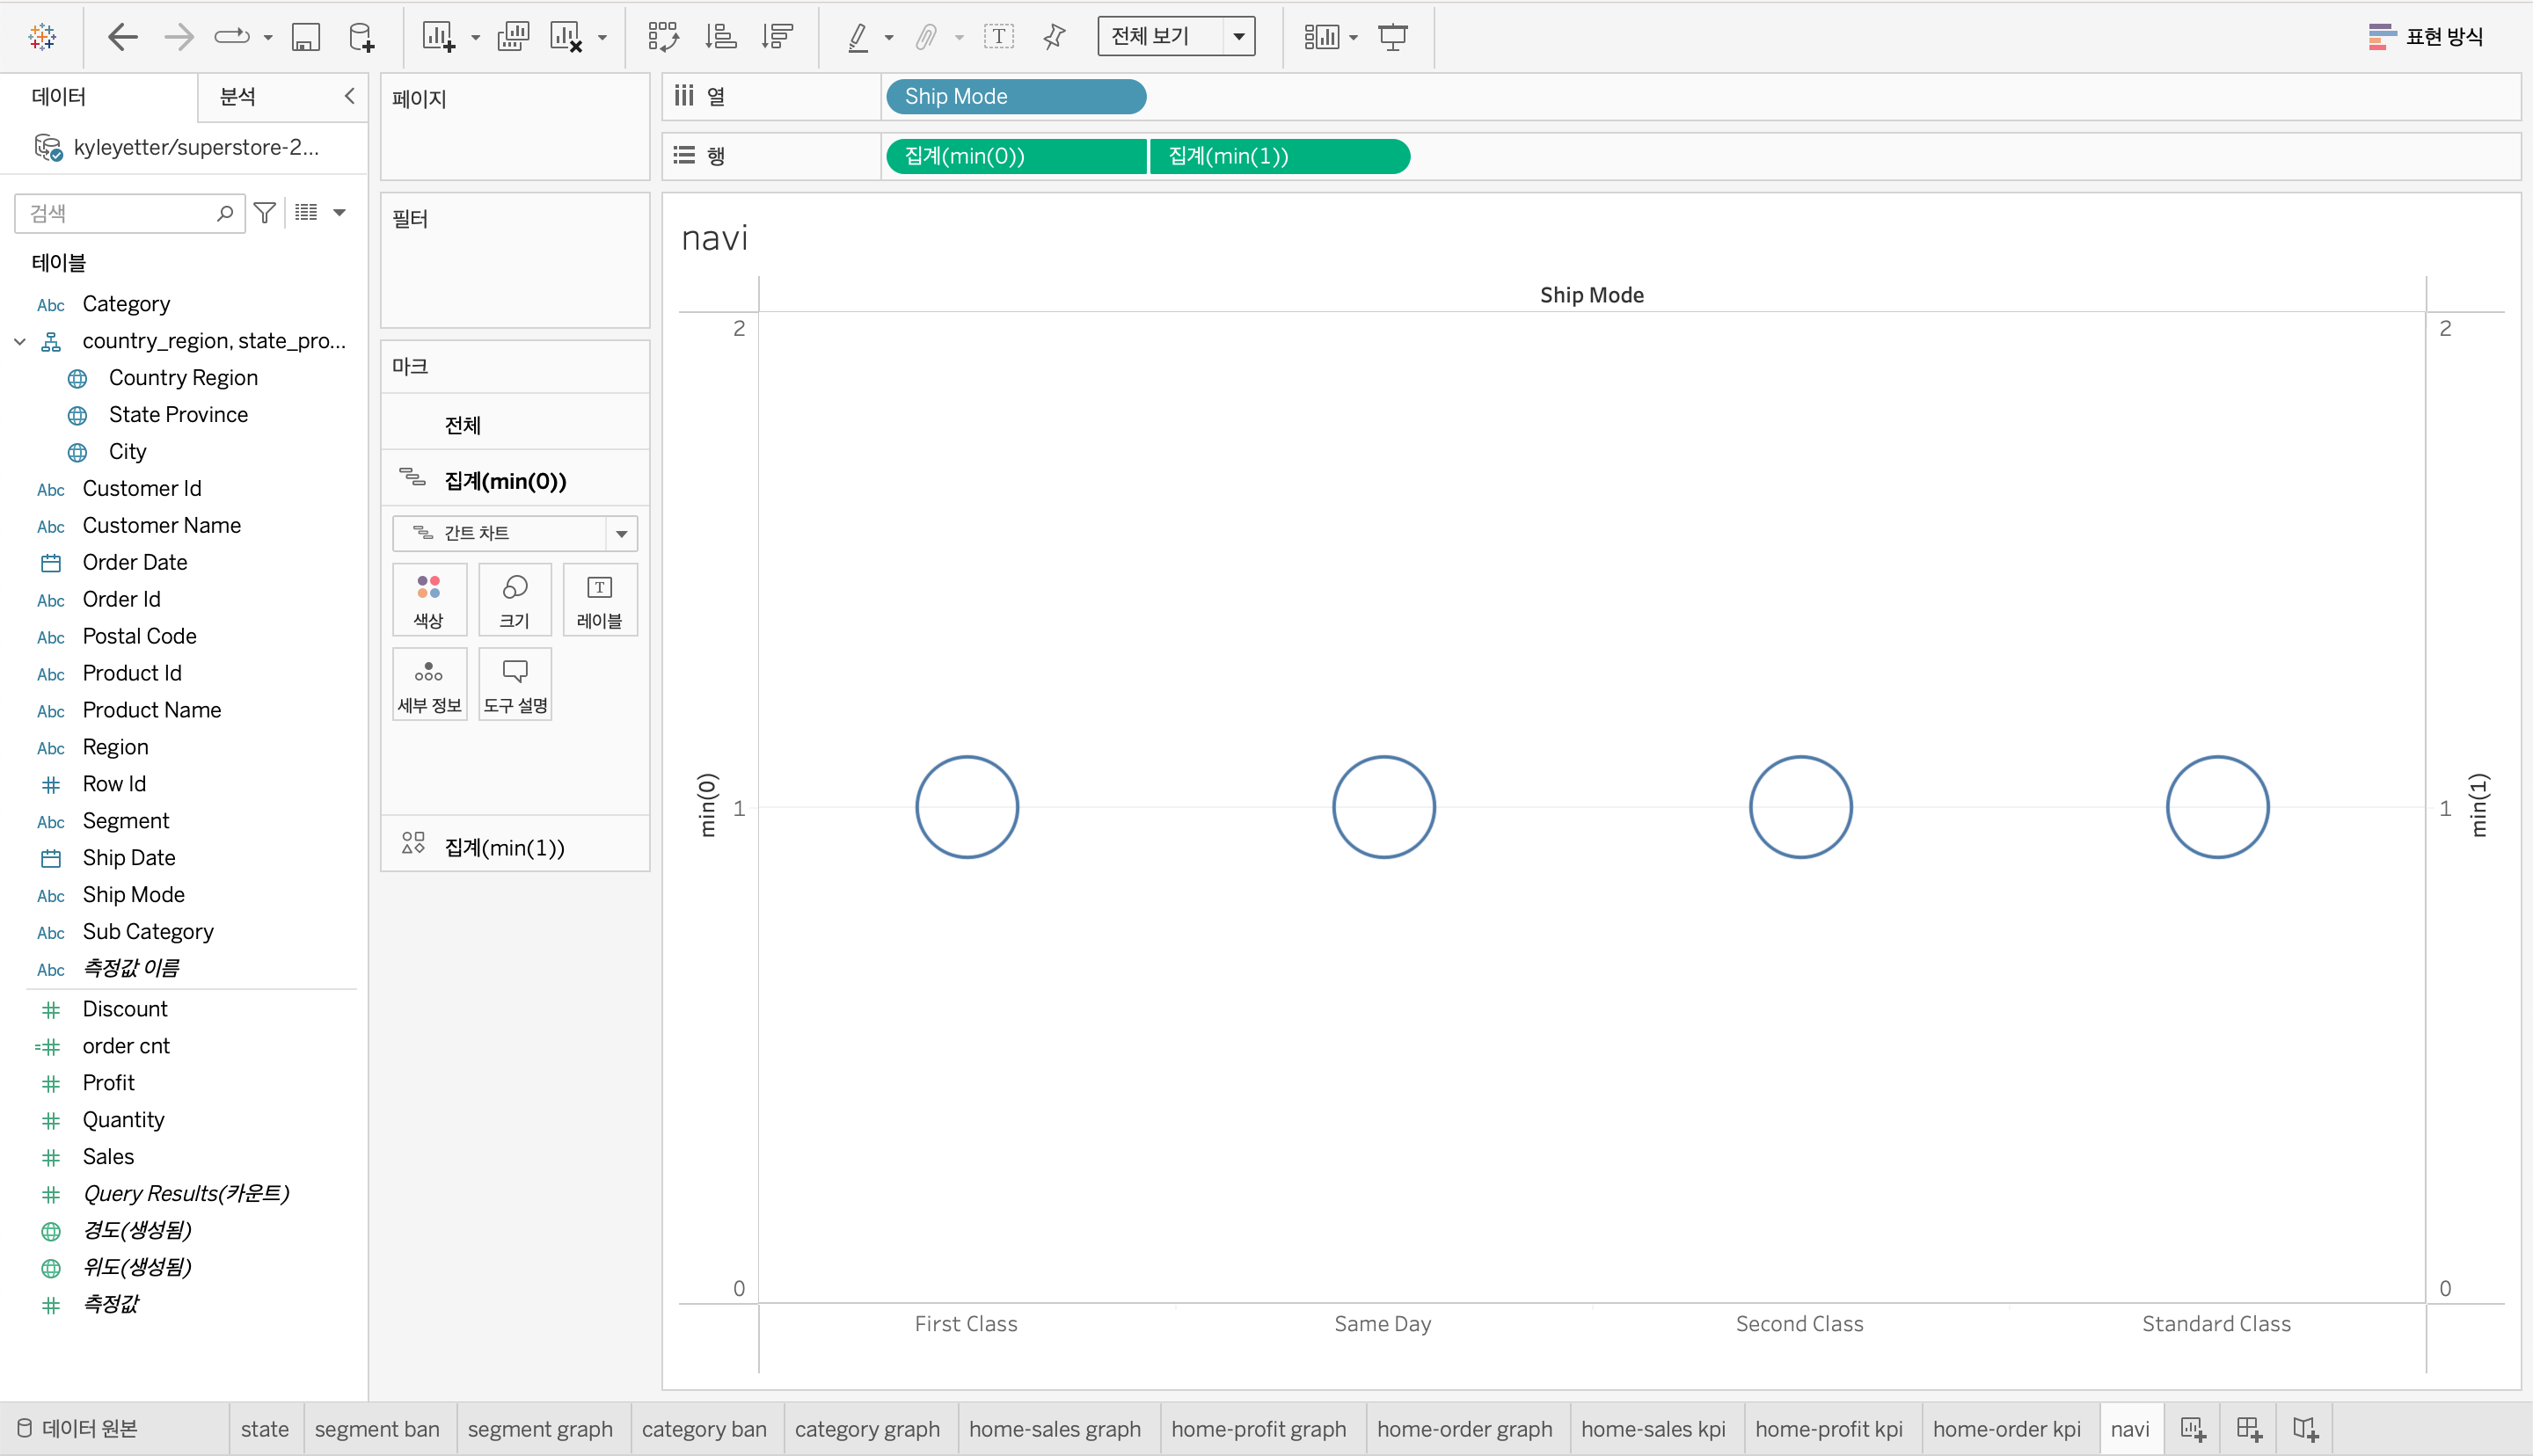Click the group members paperclip icon

[x=926, y=37]
